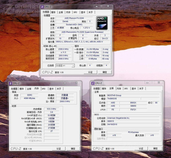Viewport: 171px width, 158px height.
Task: Click 认证 button in memory window
Action: click(x=59, y=148)
